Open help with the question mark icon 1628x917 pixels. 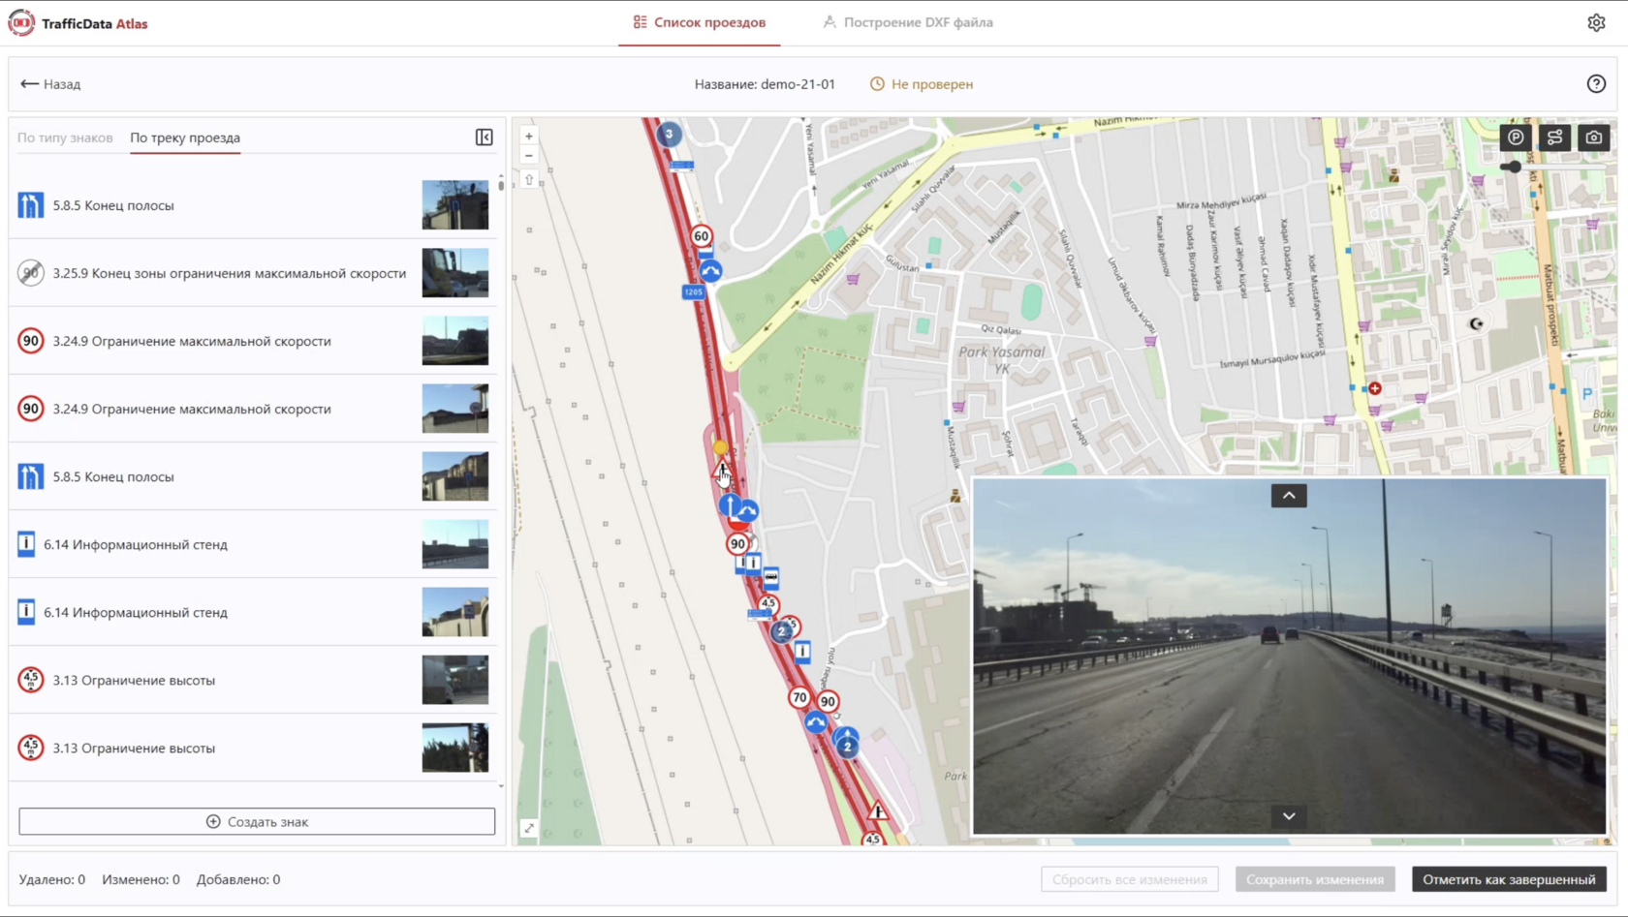pos(1596,84)
